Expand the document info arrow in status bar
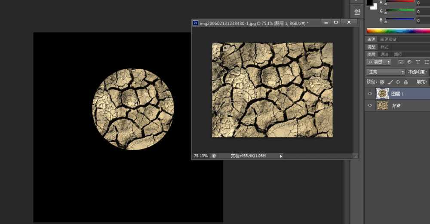 (281, 156)
